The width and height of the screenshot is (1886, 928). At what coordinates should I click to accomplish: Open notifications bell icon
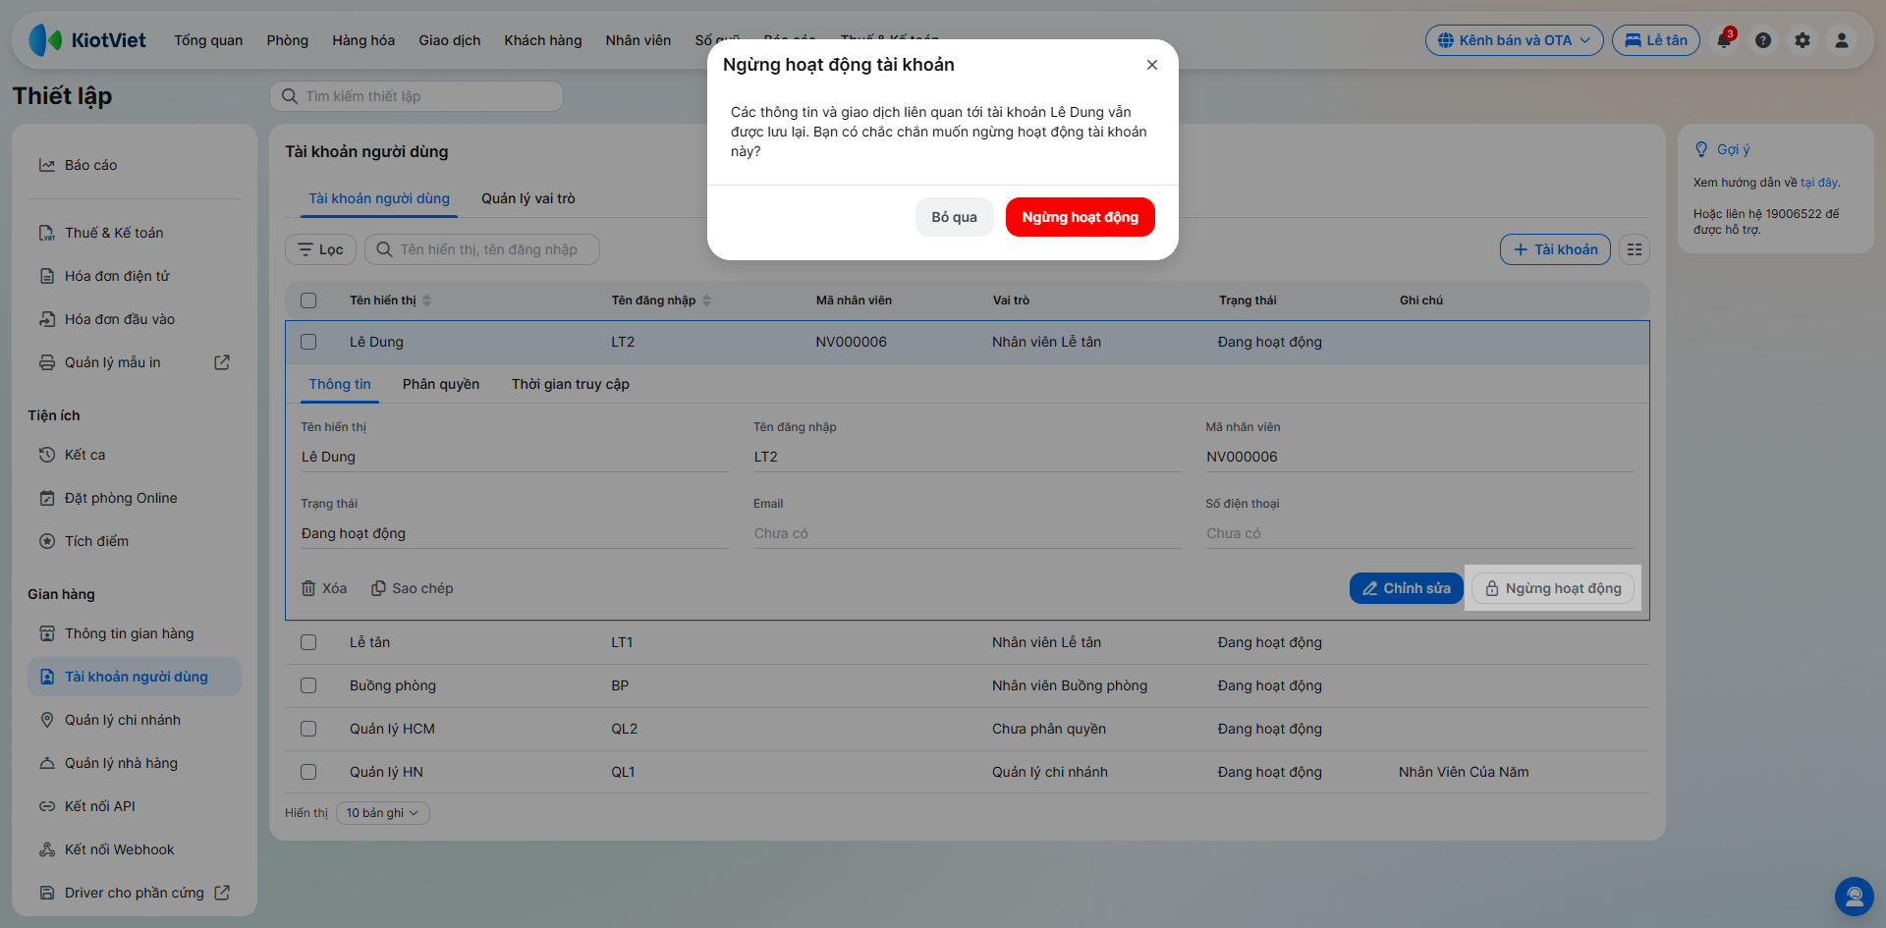pyautogui.click(x=1724, y=40)
